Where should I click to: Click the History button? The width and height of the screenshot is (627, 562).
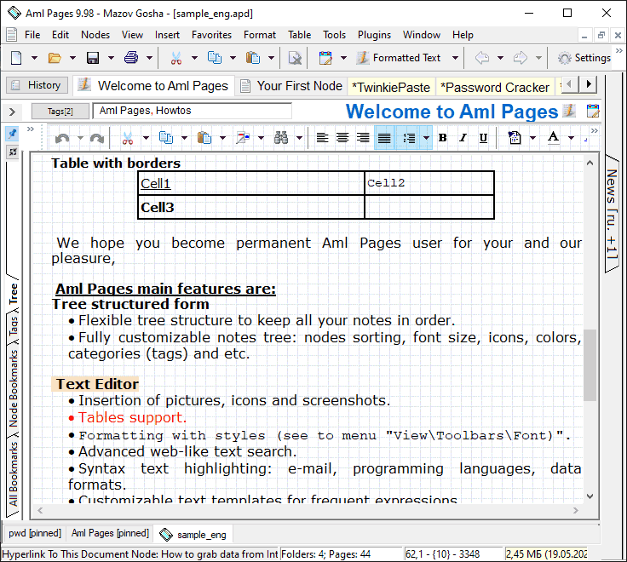[x=37, y=85]
